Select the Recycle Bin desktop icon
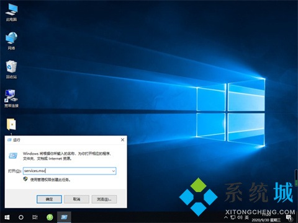The width and height of the screenshot is (298, 223). click(11, 69)
